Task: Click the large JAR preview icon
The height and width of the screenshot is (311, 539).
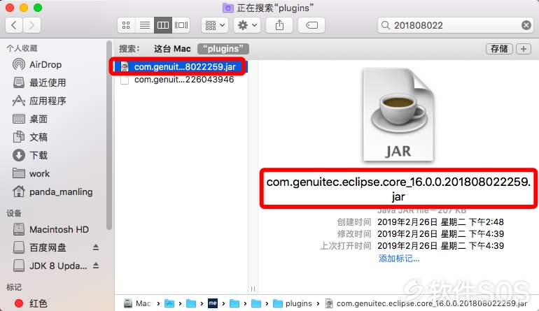Action: (398, 115)
